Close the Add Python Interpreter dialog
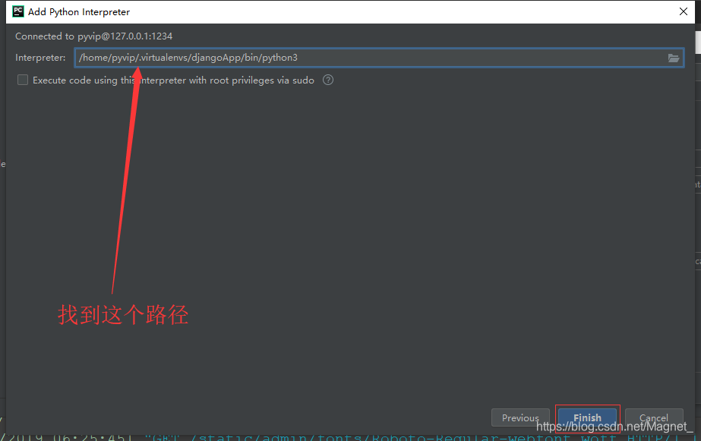The height and width of the screenshot is (441, 701). (x=683, y=11)
